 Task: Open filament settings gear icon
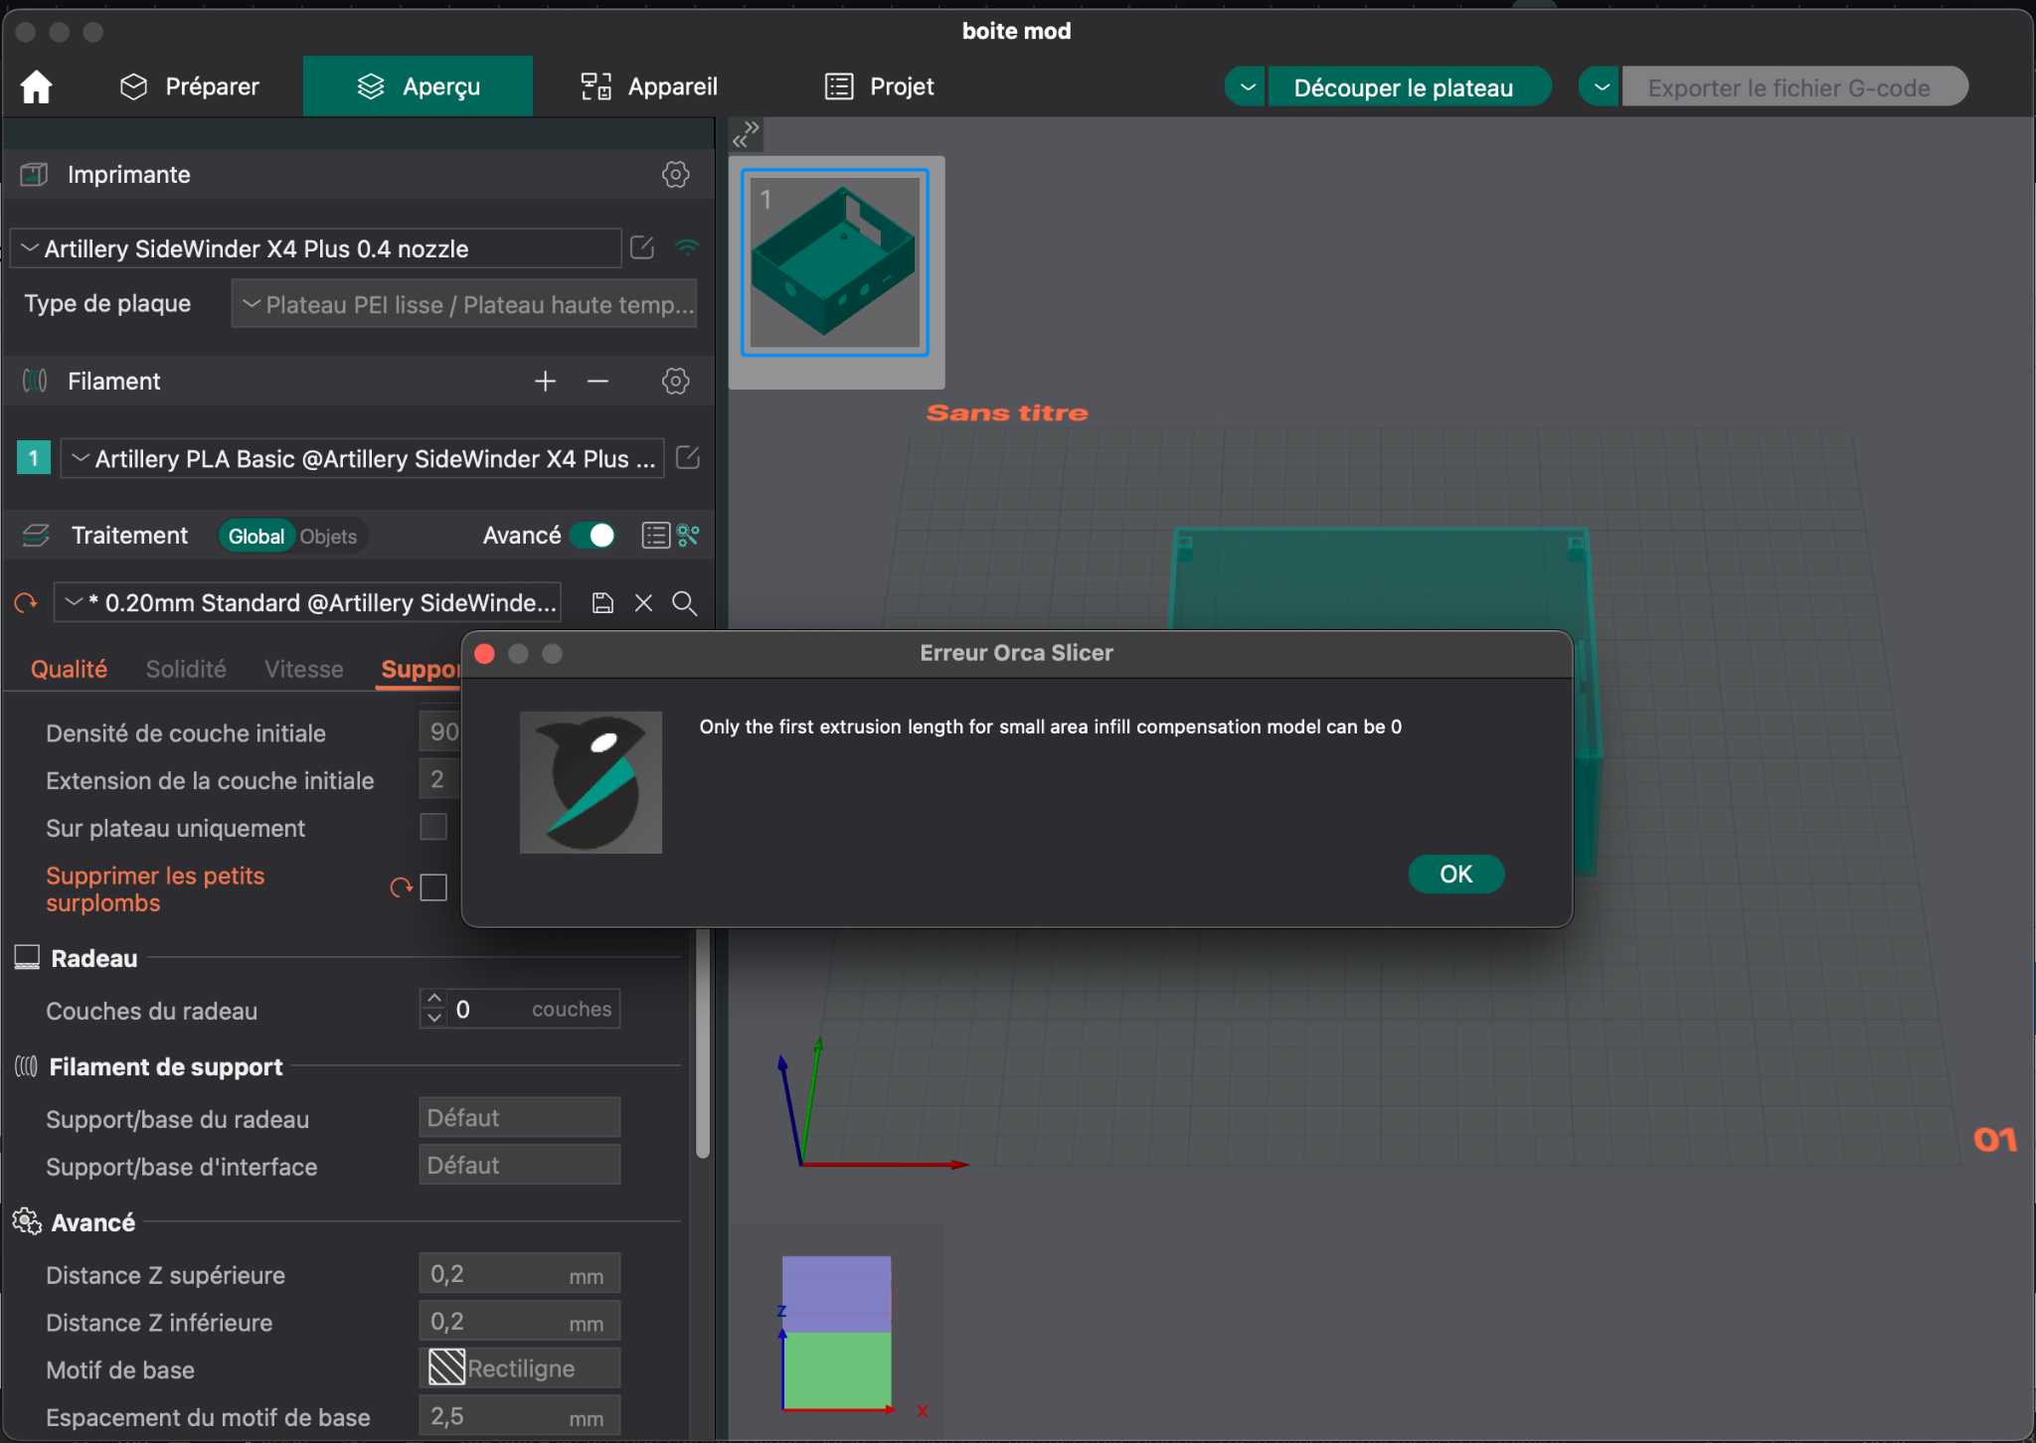(675, 382)
